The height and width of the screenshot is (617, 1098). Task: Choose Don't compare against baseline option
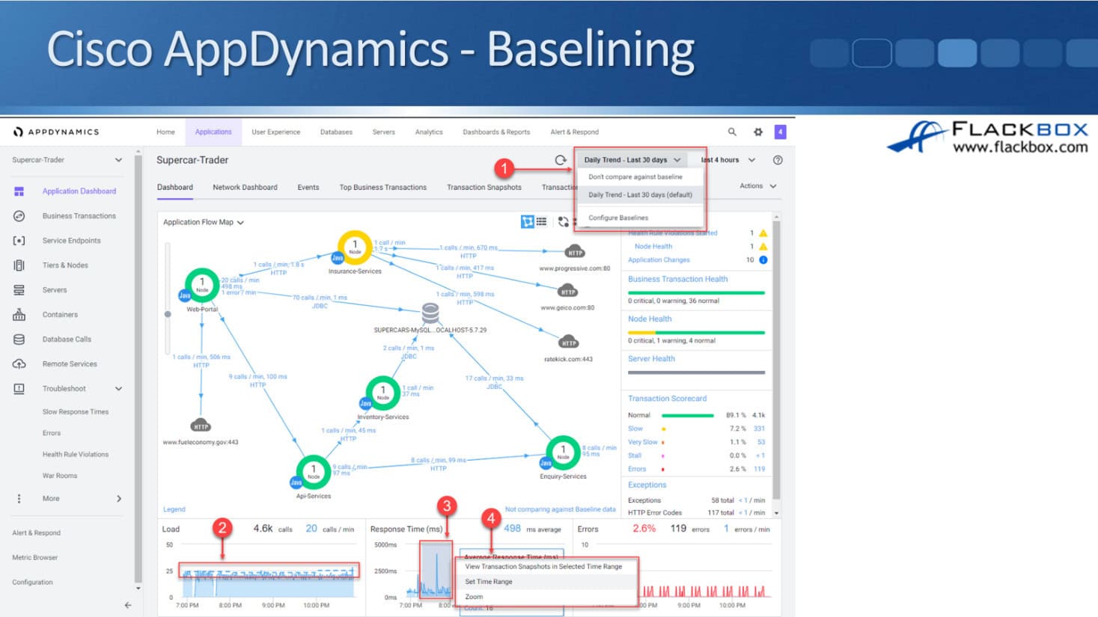pos(635,177)
